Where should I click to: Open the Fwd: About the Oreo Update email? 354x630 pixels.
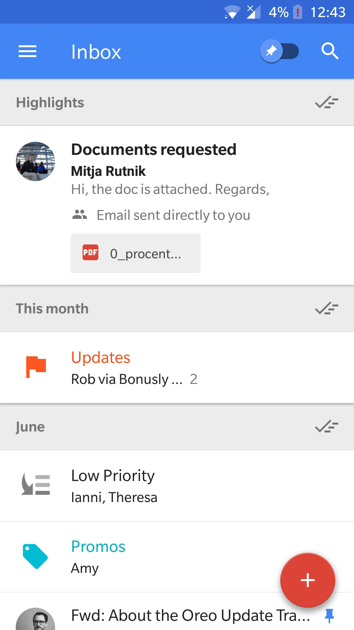click(x=190, y=616)
